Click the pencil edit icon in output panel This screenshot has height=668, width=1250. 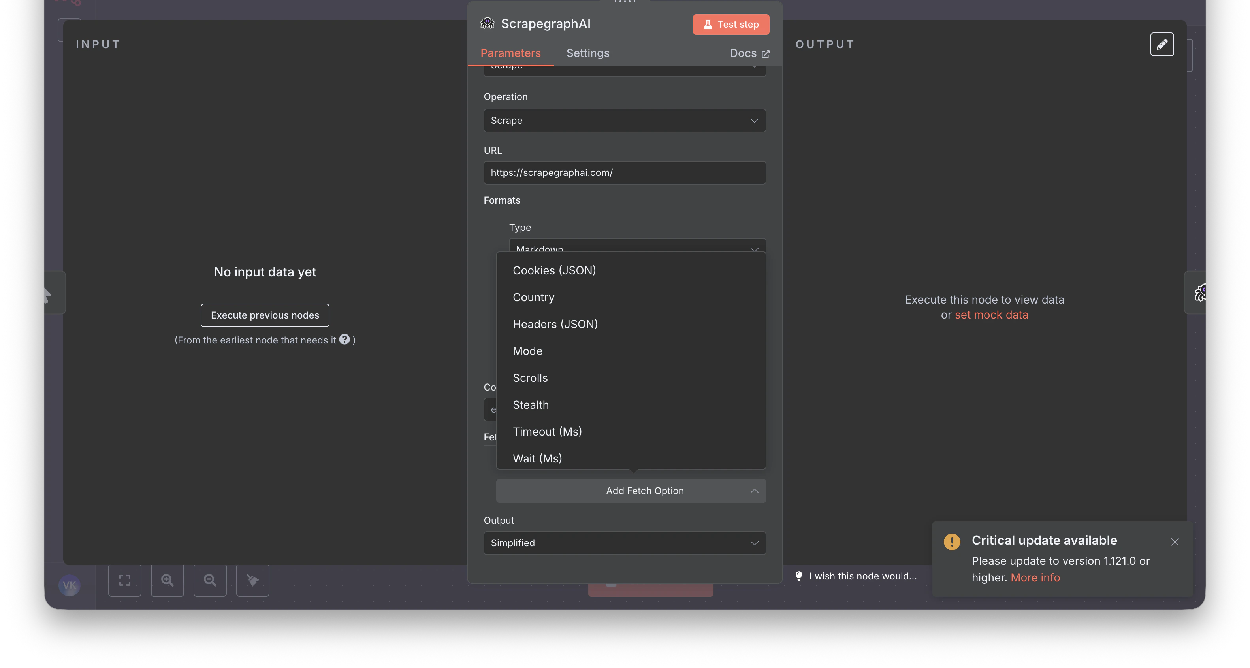(x=1162, y=44)
